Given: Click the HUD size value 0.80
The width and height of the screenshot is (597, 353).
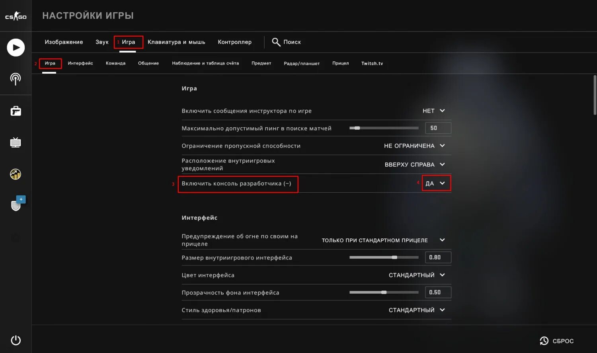Looking at the screenshot, I should coord(438,257).
